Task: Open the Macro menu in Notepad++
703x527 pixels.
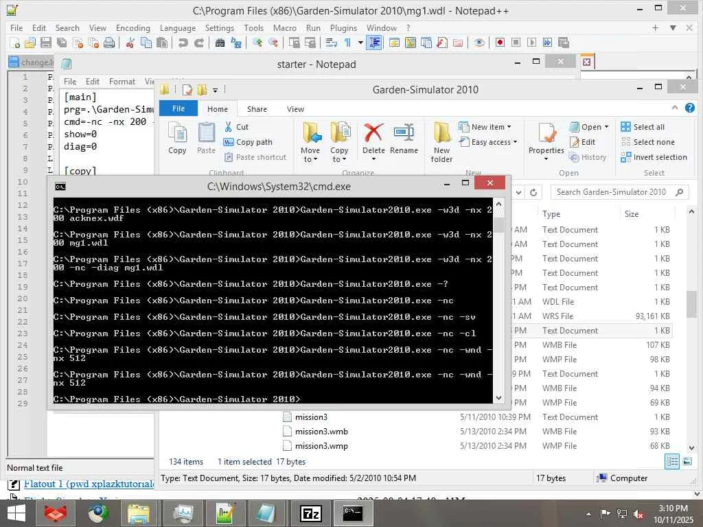Action: coord(285,27)
